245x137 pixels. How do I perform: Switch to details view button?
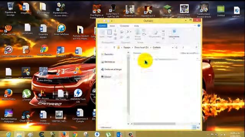(x=194, y=127)
